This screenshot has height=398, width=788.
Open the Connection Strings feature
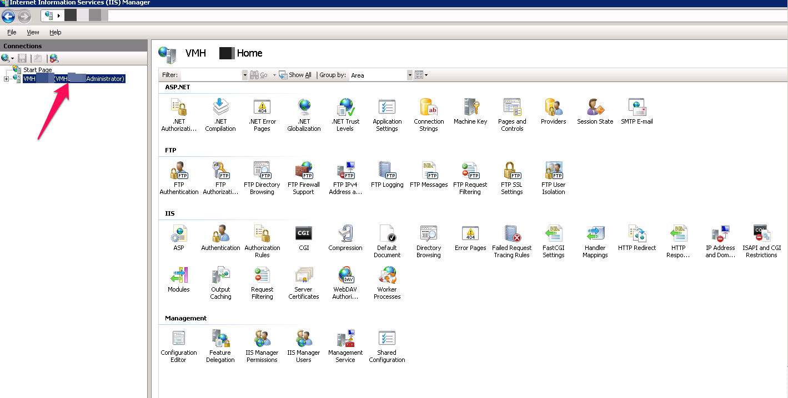coord(428,111)
